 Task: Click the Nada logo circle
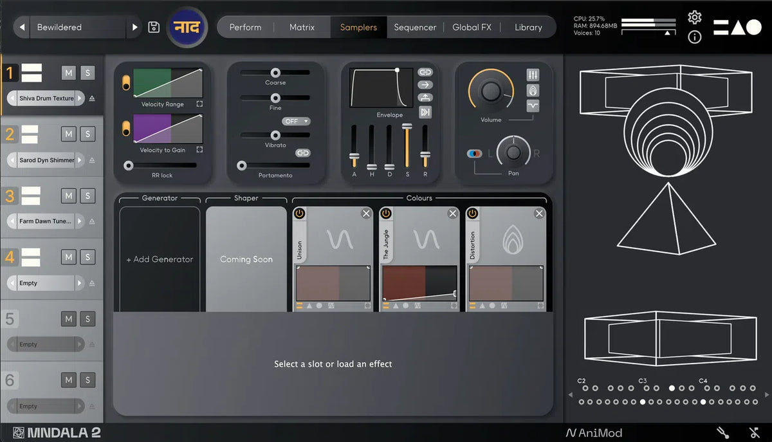(187, 28)
